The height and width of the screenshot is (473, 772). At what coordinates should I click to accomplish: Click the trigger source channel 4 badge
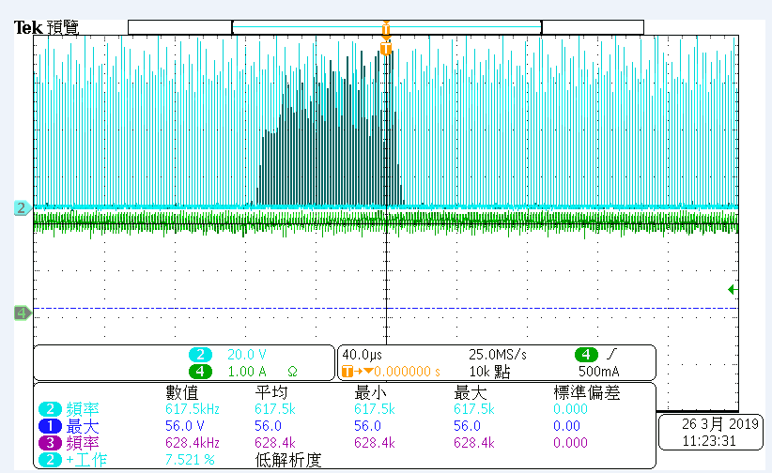pyautogui.click(x=586, y=355)
